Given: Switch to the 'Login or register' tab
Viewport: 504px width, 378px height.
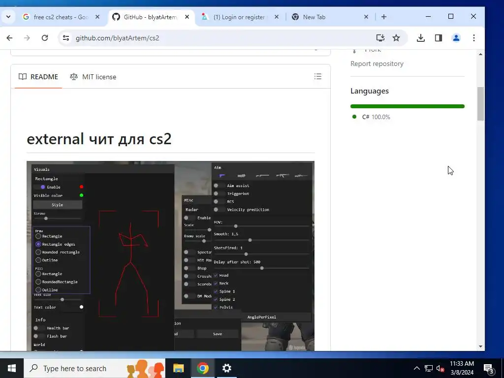Looking at the screenshot, I should [x=240, y=17].
